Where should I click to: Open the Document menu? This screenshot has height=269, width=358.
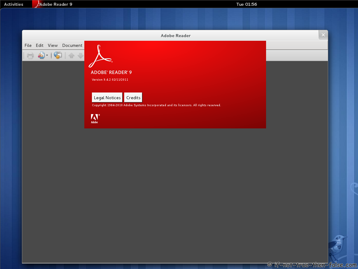(x=72, y=45)
